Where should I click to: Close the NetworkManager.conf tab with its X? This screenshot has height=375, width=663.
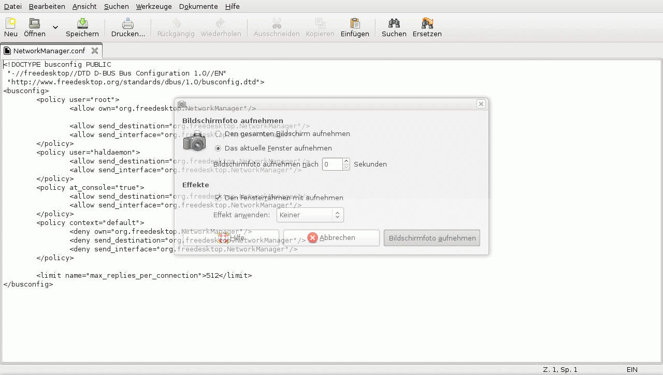pyautogui.click(x=95, y=51)
